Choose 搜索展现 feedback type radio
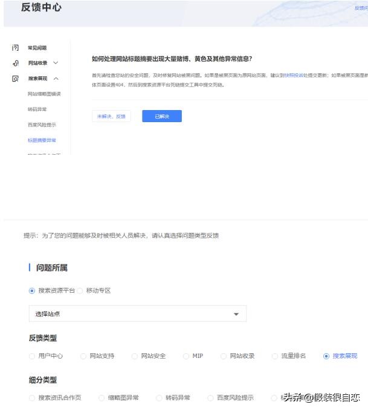Screen dimensions: 368x410 326,356
